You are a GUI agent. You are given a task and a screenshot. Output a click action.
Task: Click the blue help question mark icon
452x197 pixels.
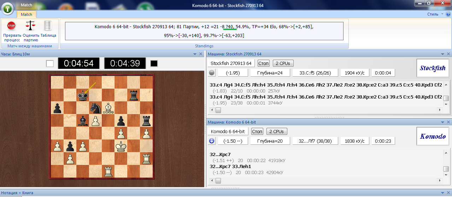[x=448, y=14]
